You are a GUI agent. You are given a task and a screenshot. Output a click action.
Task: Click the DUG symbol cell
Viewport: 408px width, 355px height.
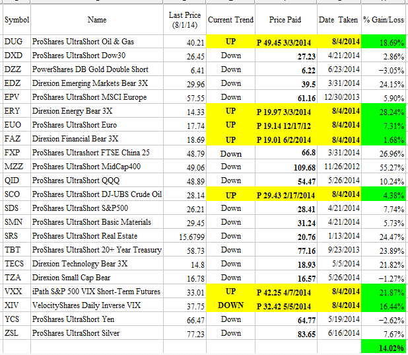pos(17,42)
